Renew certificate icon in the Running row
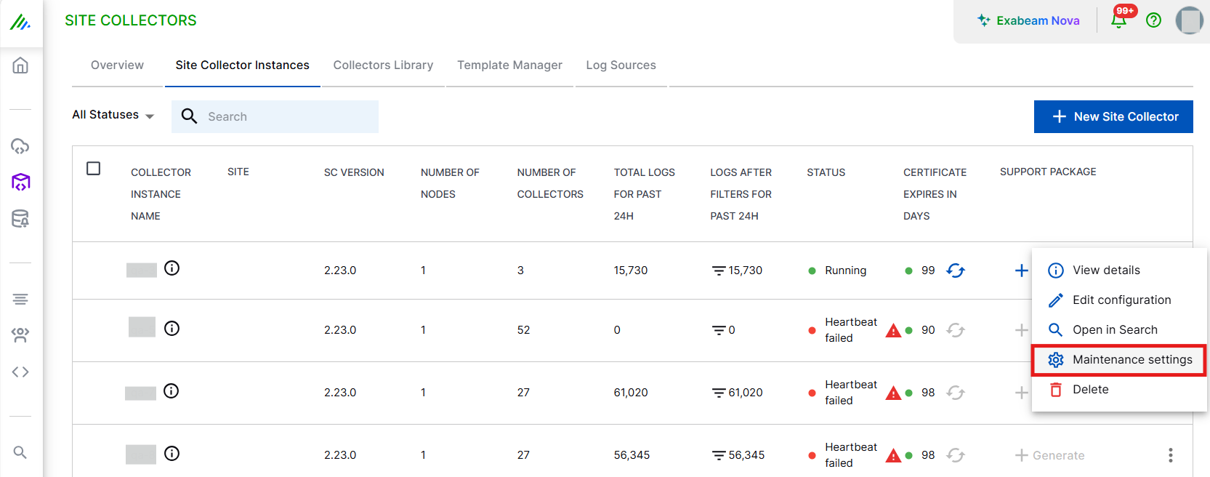1210x477 pixels. [956, 270]
